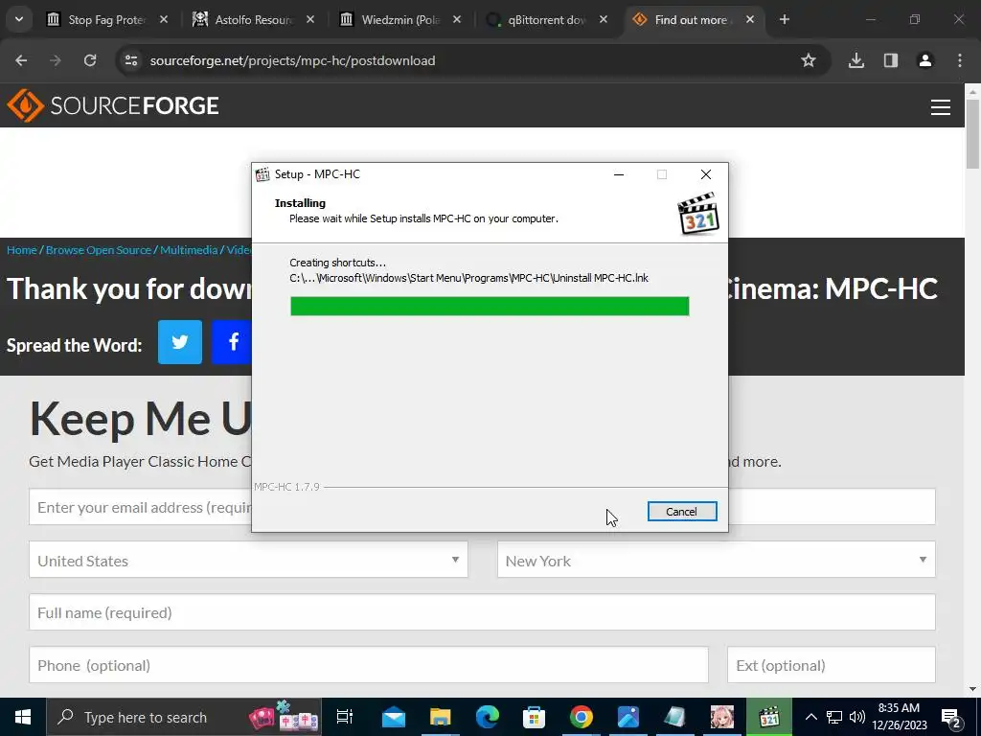
Task: Toggle Chrome side panel
Action: (x=890, y=60)
